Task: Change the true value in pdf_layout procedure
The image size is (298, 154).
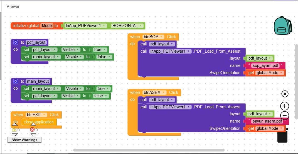Action: [100, 50]
